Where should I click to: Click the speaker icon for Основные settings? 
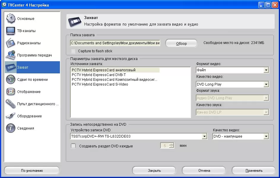pos(11,18)
